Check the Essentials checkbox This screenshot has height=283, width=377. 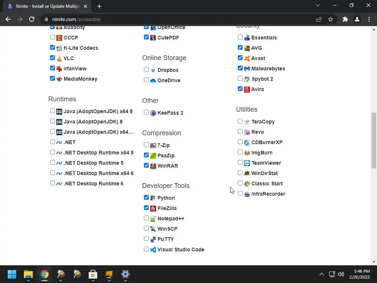click(240, 37)
